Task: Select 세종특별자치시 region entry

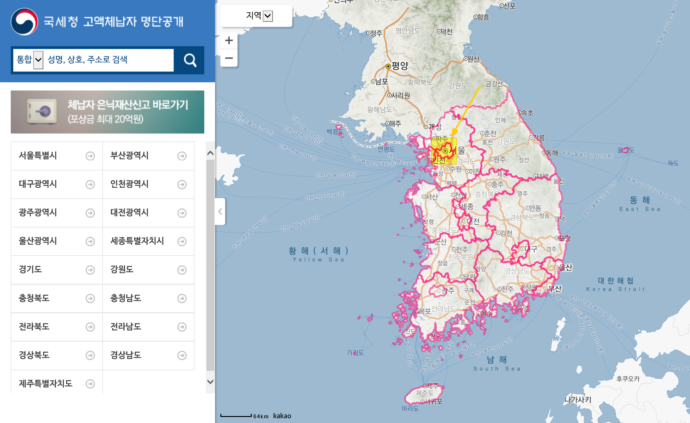Action: [x=137, y=241]
